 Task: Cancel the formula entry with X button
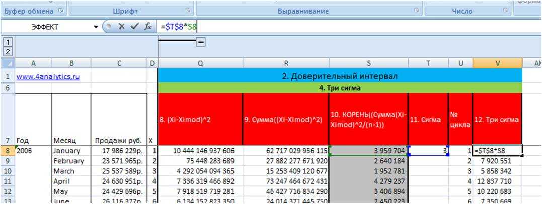(121, 27)
